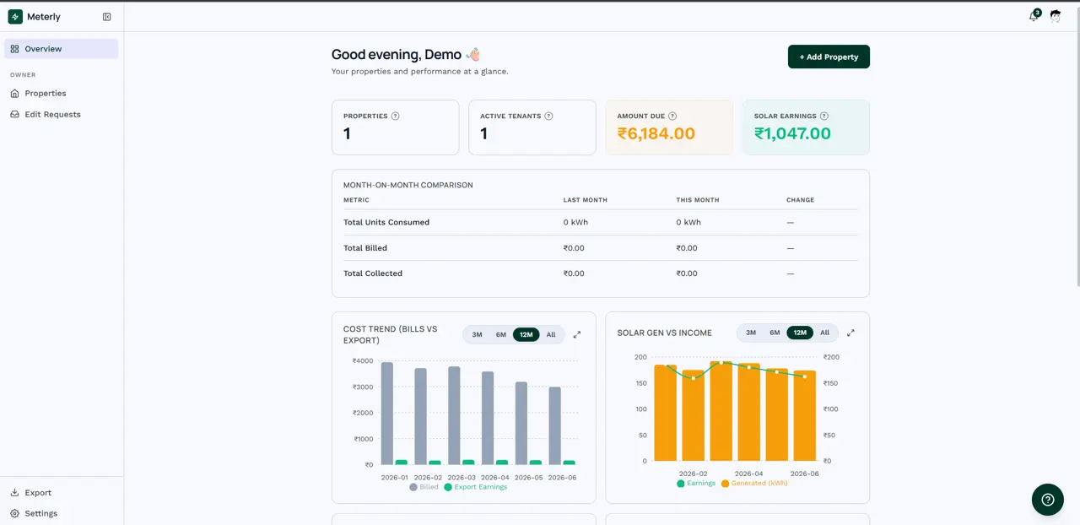Click the Amount Due info help icon
Screen dimensions: 1080x525
[672, 116]
